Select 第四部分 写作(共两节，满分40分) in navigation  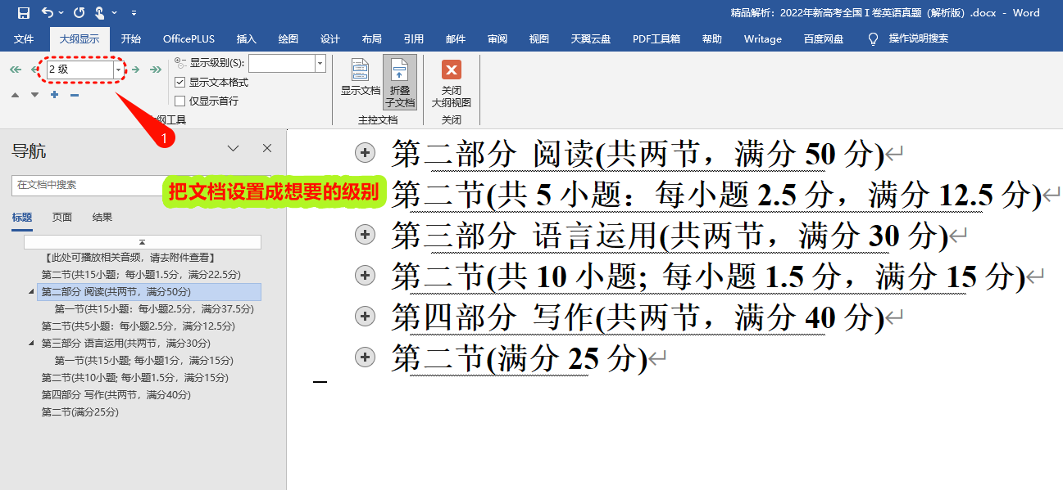pos(116,395)
